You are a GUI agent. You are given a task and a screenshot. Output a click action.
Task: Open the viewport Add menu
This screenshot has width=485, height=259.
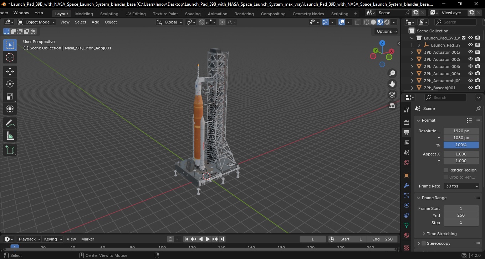tap(96, 22)
